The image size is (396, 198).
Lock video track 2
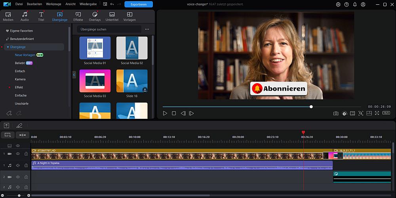pos(26,177)
